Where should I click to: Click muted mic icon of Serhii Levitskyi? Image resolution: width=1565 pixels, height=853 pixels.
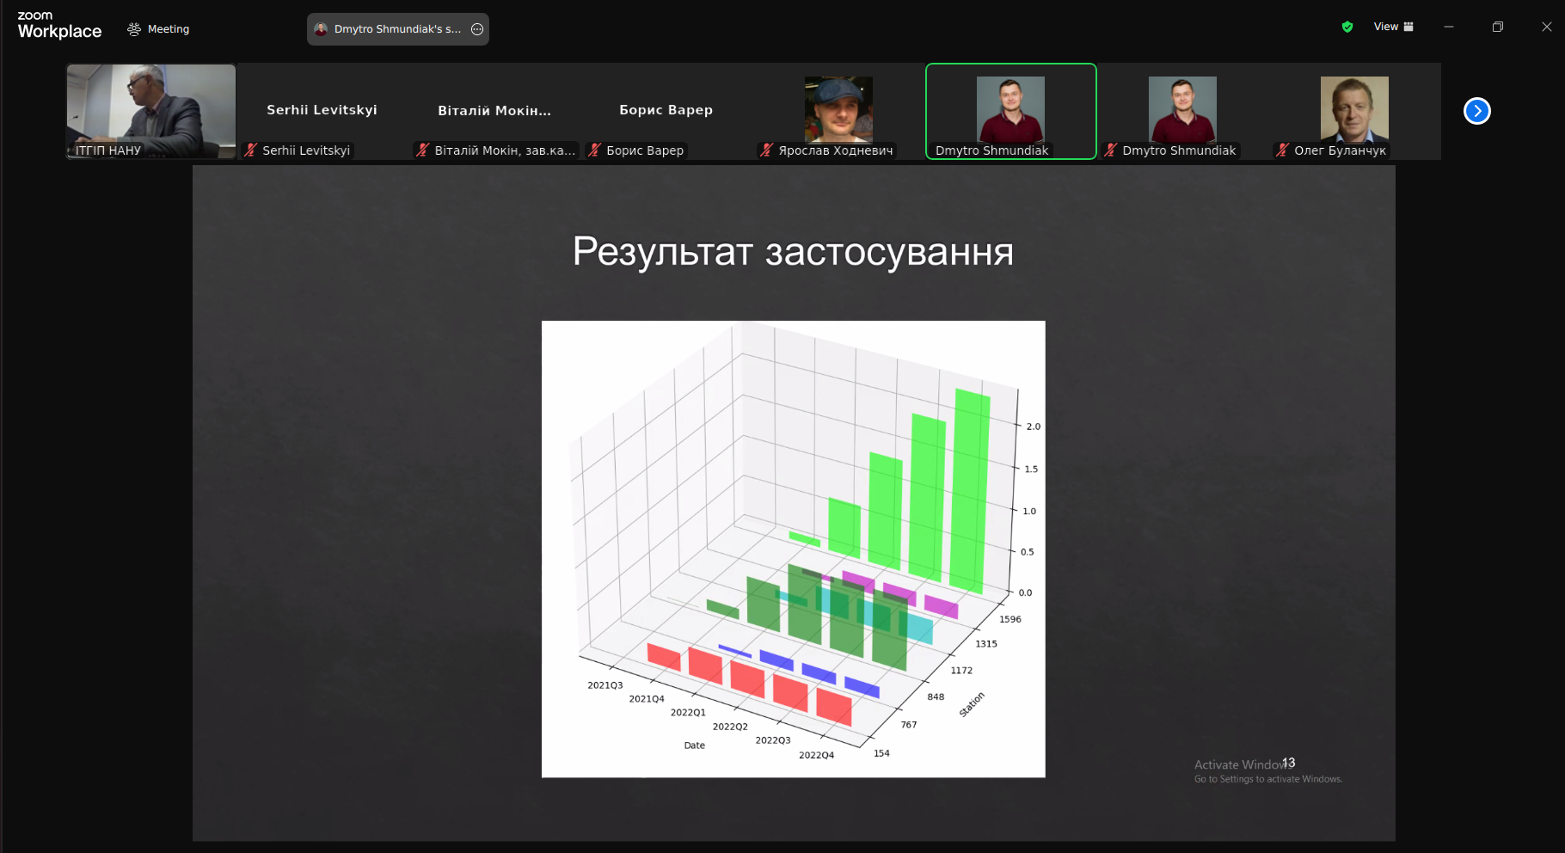click(250, 150)
